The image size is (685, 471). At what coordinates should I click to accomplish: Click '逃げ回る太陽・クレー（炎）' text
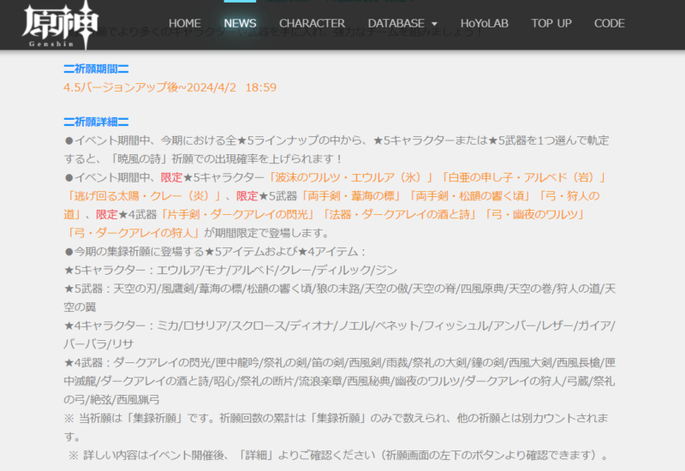(144, 196)
